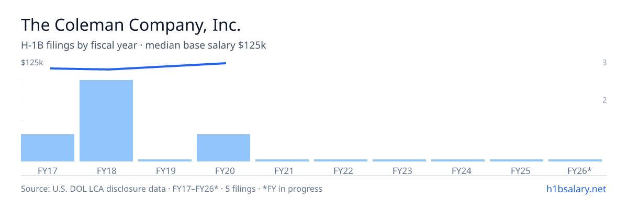Click the blue median salary line

pyautogui.click(x=138, y=66)
